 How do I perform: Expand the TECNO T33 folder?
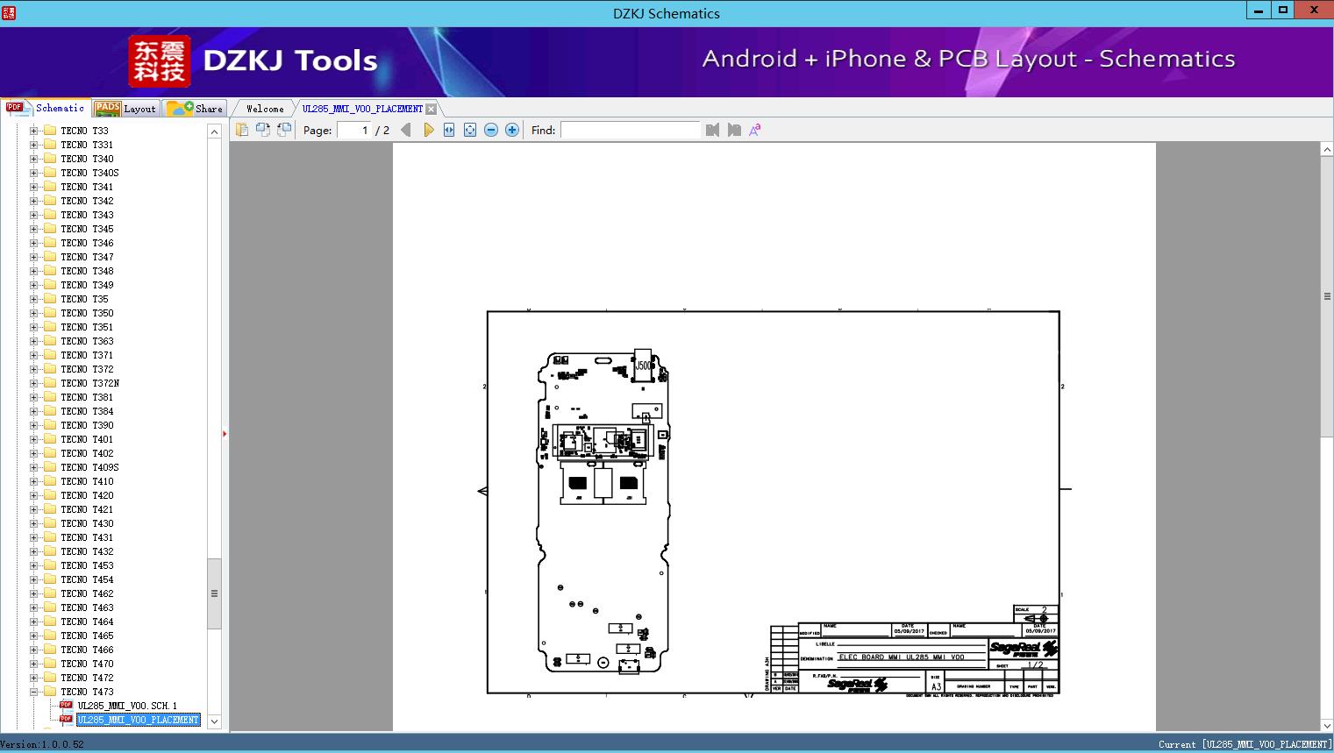(34, 131)
